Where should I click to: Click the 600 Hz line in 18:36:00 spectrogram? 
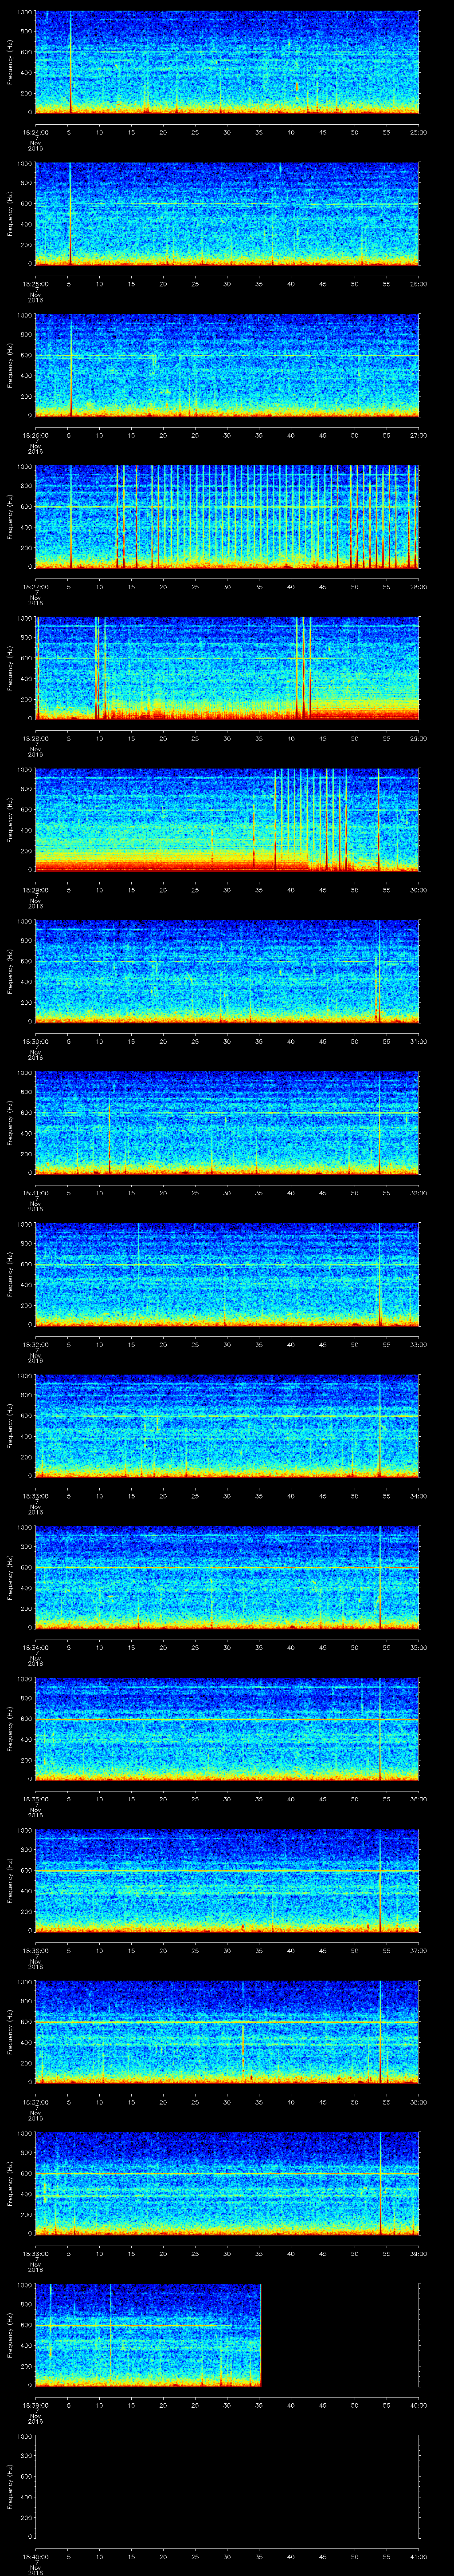(x=227, y=1871)
